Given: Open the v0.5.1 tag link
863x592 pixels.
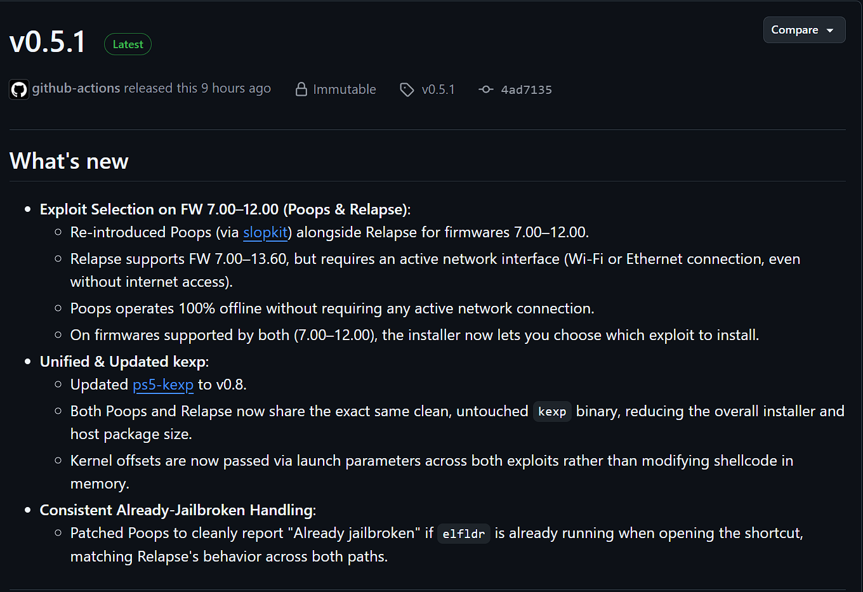Looking at the screenshot, I should tap(438, 89).
